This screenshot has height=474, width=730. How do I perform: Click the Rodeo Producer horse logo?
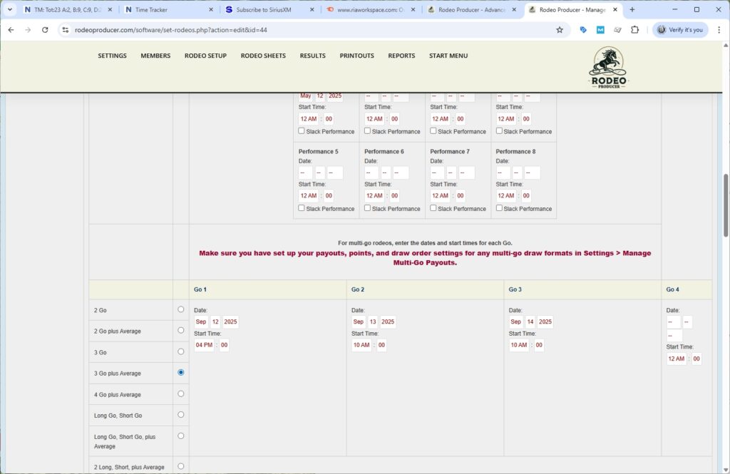[x=607, y=68]
